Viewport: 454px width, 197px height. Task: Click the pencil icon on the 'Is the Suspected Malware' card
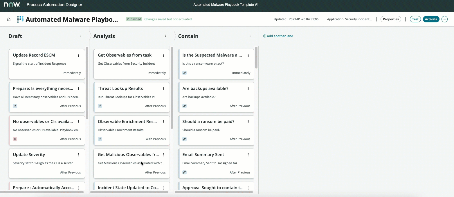[x=184, y=73]
